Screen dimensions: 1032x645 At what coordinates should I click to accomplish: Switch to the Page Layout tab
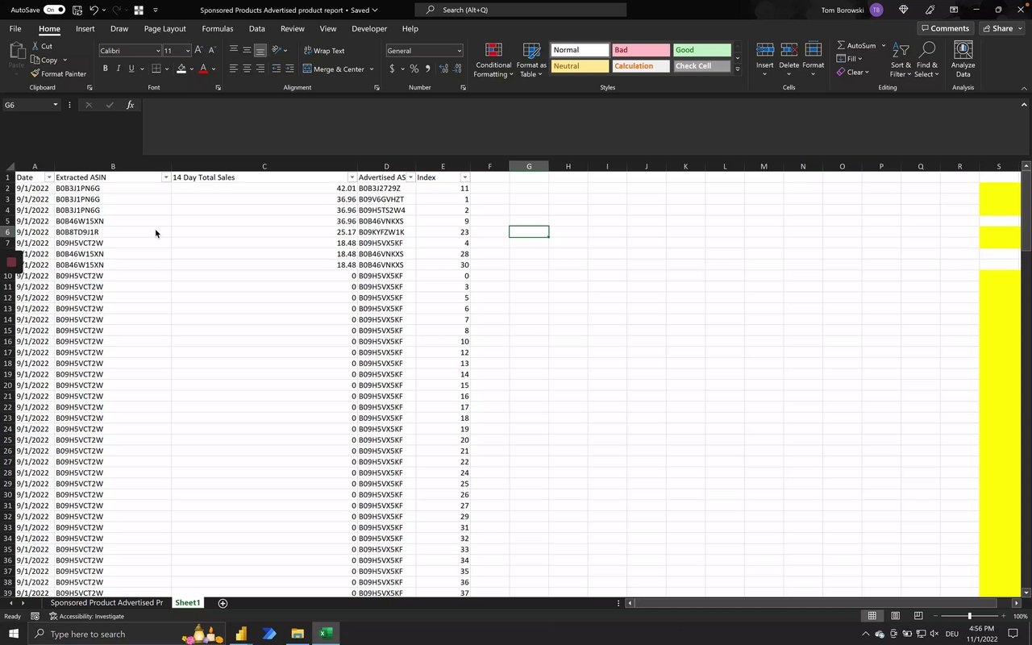coord(164,29)
